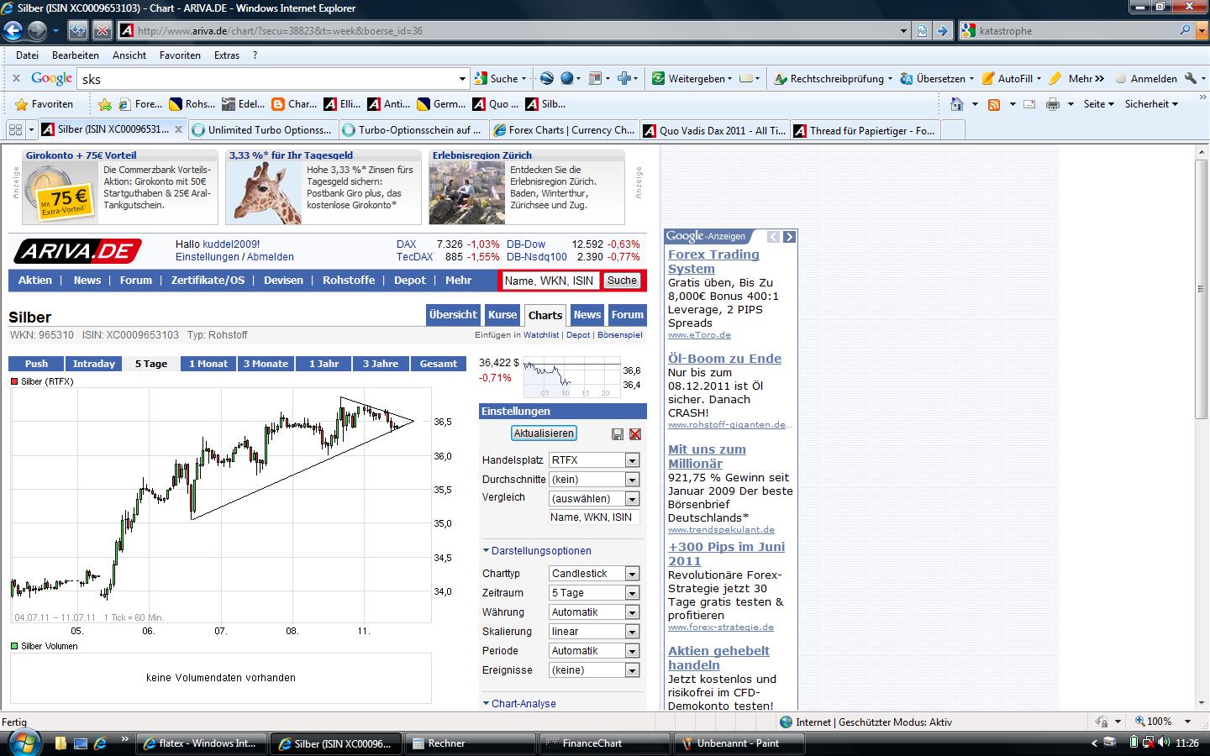Click the Print icon in command bar

(x=1053, y=104)
